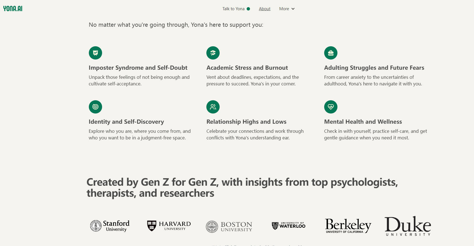Screen dimensions: 474x246
Task: Click the Imposter Syndrome presentation icon
Action: pos(95,53)
